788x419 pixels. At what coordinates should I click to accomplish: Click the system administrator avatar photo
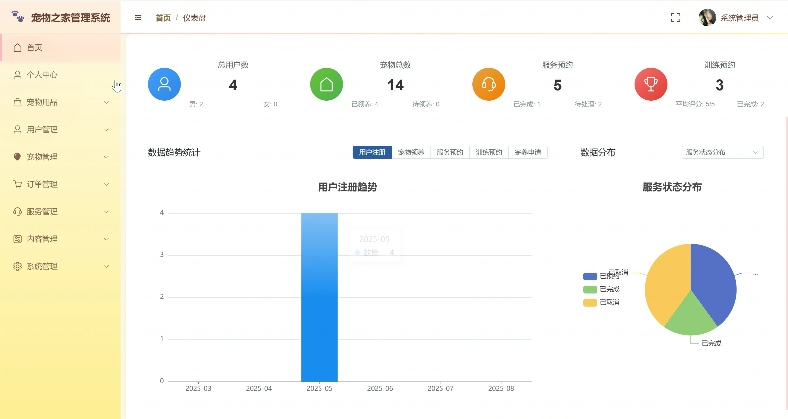(707, 18)
